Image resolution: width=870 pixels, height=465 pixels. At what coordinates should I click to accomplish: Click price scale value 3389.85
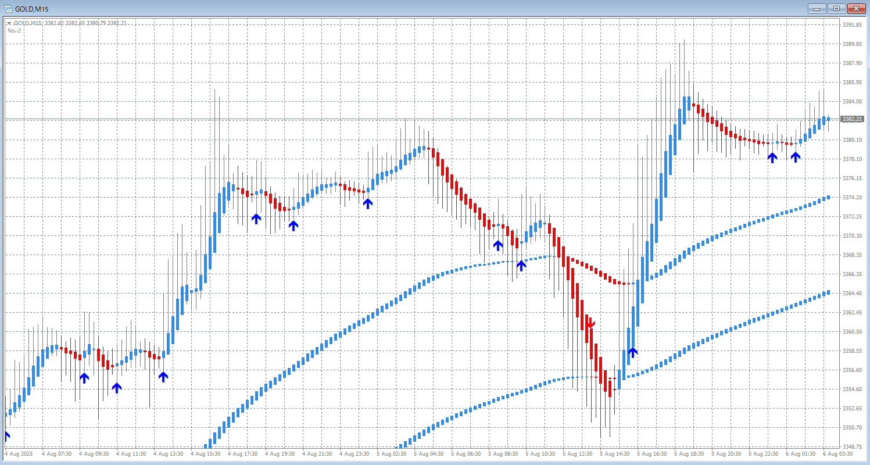coord(851,44)
